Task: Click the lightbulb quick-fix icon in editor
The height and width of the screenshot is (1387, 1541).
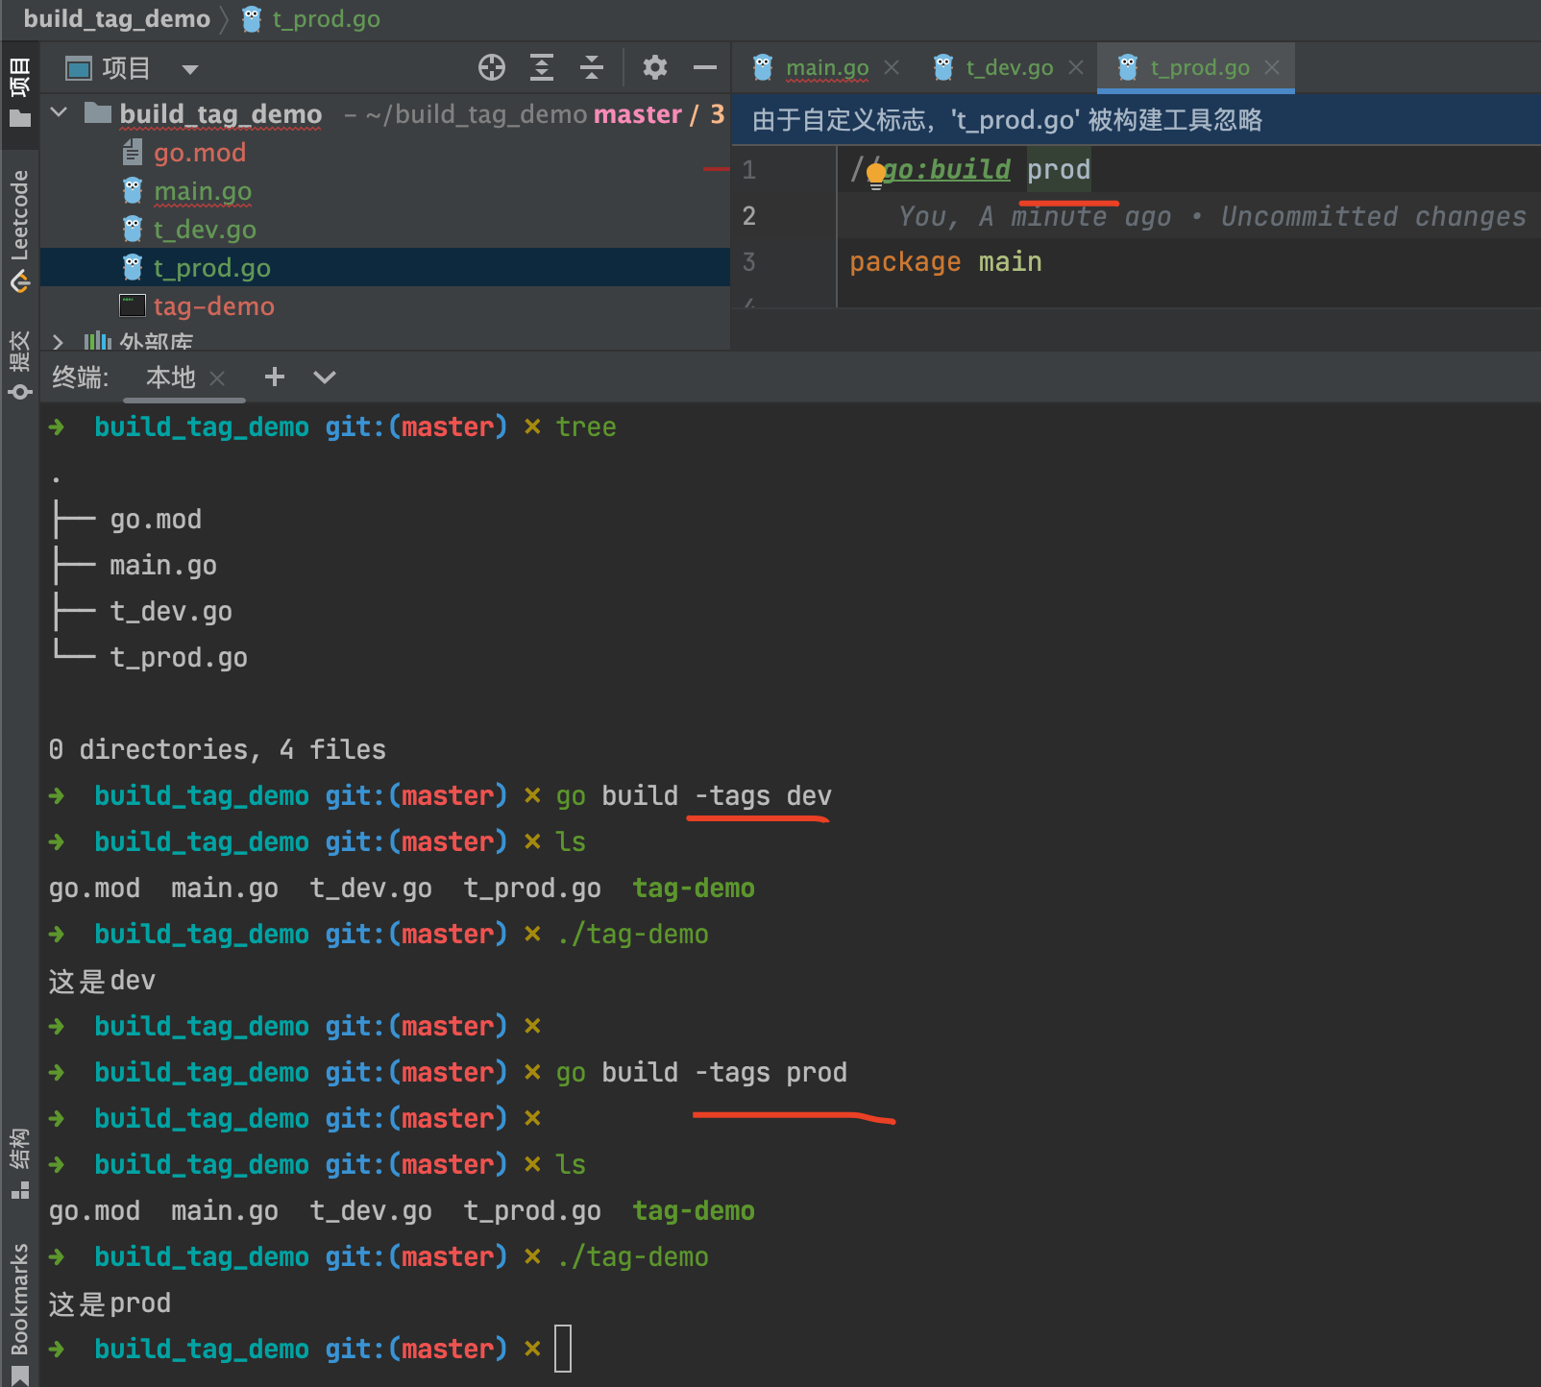Action: [876, 174]
